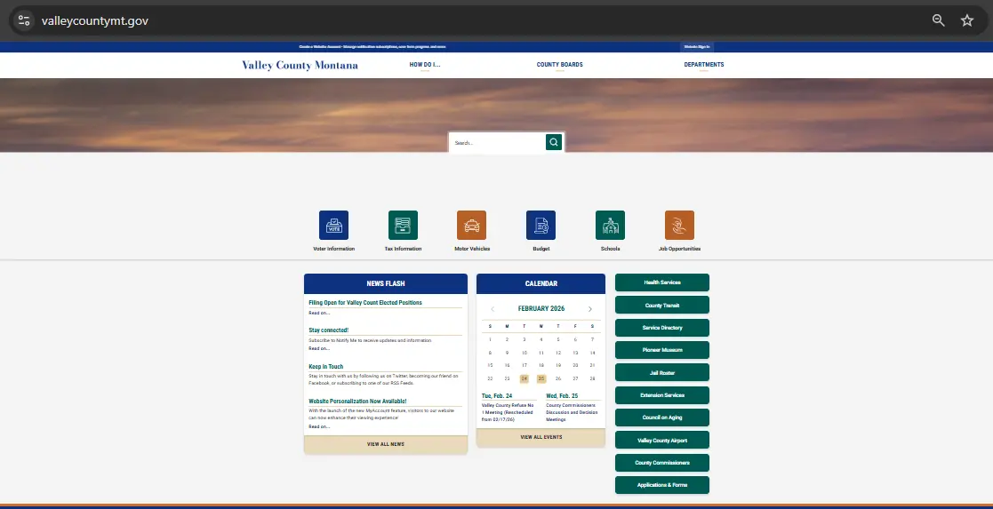Open the Jail Roster button
The width and height of the screenshot is (993, 509).
pyautogui.click(x=661, y=373)
